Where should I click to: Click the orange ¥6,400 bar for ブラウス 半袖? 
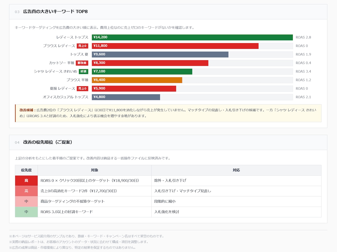(x=137, y=80)
